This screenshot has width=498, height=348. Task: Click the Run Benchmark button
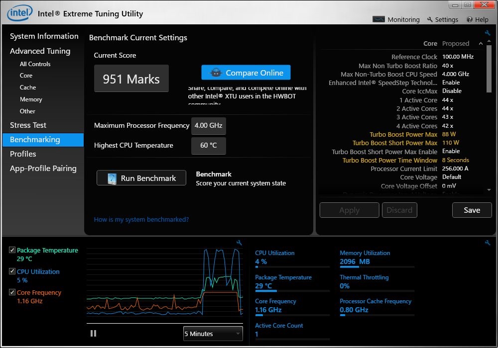coord(141,178)
